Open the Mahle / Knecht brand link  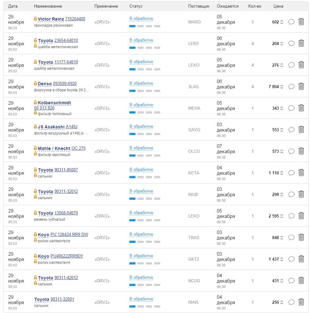click(x=54, y=148)
